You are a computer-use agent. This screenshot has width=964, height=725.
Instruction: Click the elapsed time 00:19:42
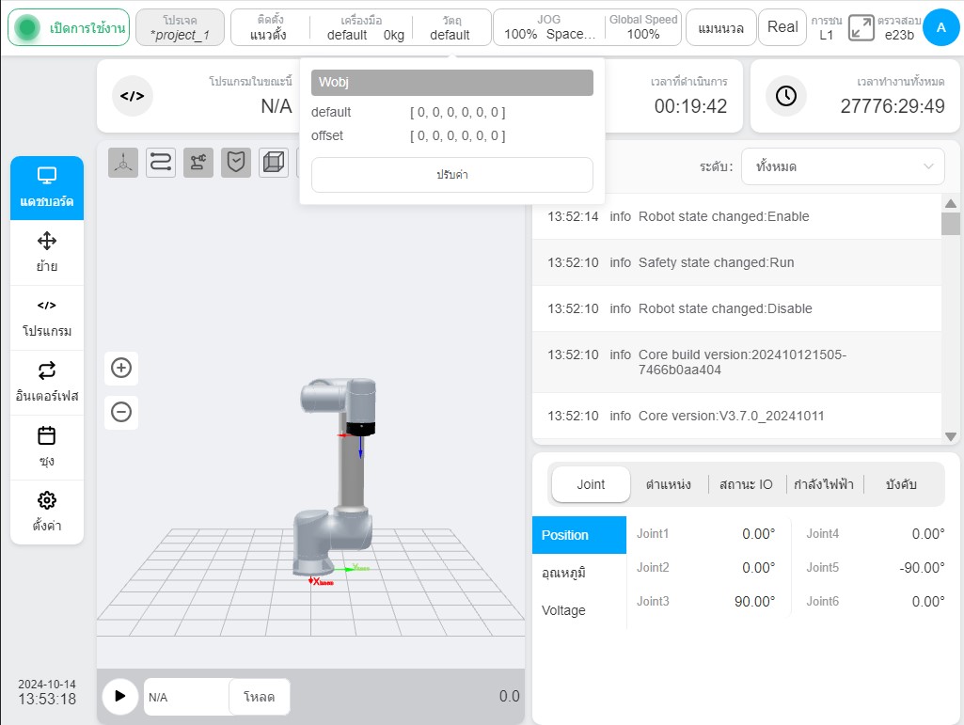690,106
